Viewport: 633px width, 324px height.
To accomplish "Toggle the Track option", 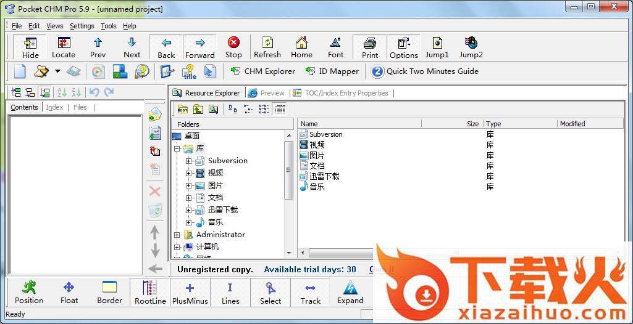I will [x=310, y=292].
